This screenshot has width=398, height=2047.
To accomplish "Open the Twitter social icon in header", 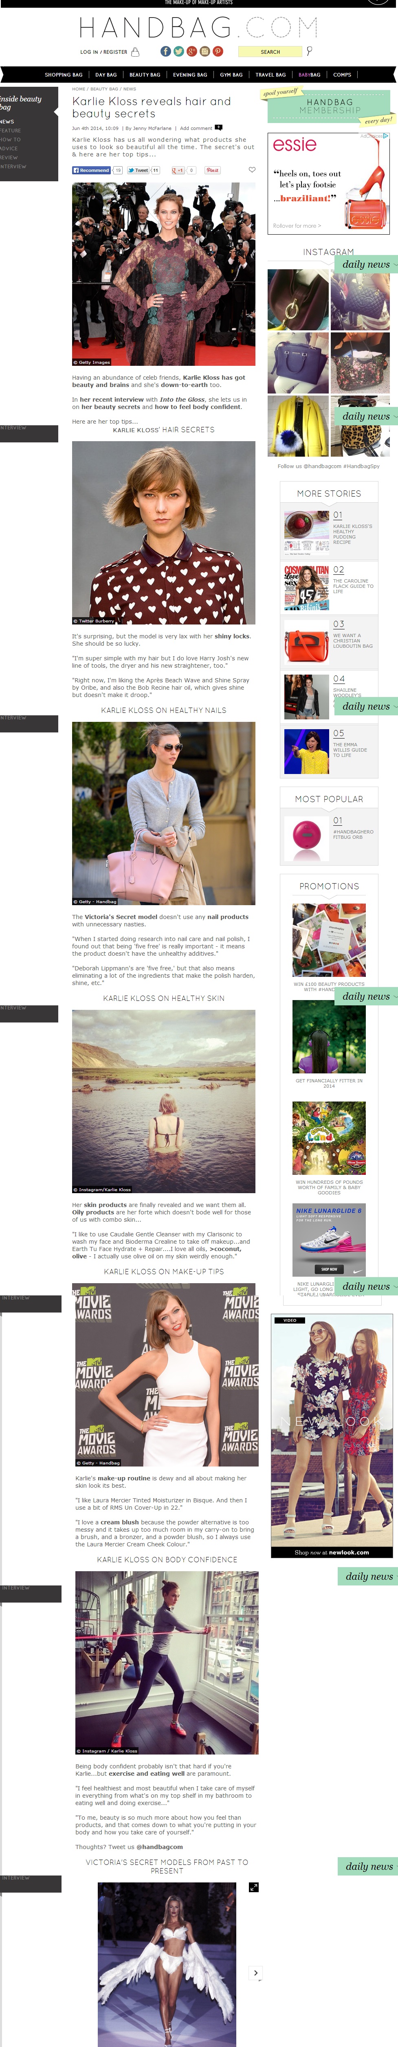I will [x=179, y=52].
